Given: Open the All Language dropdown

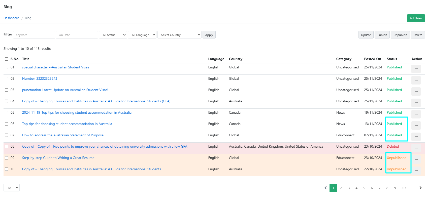Looking at the screenshot, I should point(142,35).
